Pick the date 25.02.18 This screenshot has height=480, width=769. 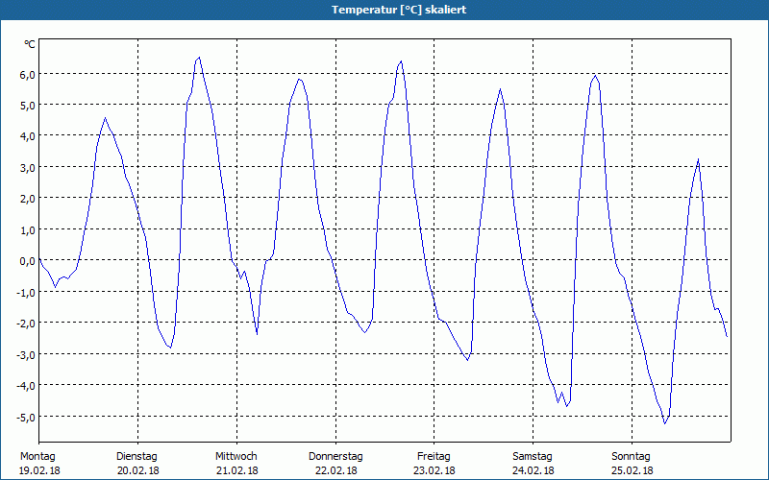632,470
